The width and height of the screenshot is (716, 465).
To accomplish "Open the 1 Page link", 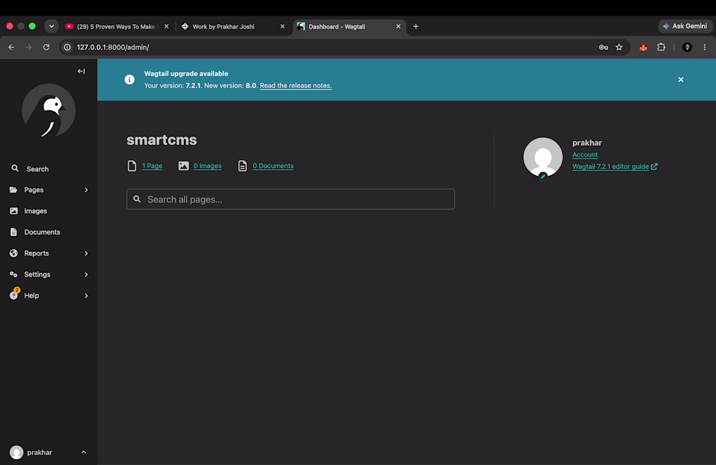I will (x=152, y=166).
